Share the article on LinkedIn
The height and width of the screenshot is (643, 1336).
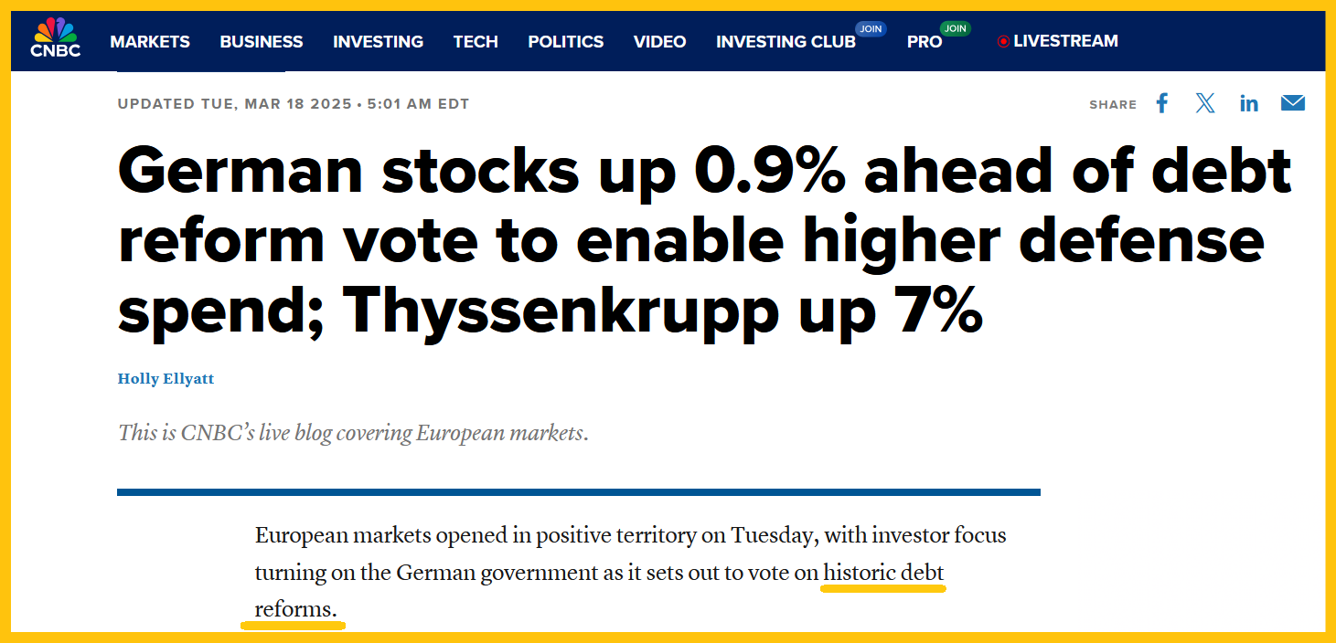coord(1249,103)
